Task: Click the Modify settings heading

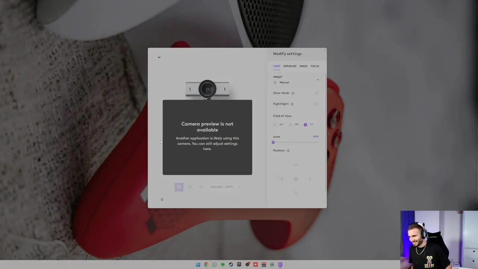Action: (x=287, y=54)
